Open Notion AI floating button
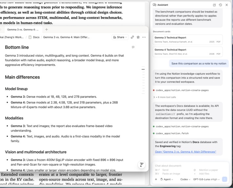Screen dimensions: 233x188 tap(142, 165)
